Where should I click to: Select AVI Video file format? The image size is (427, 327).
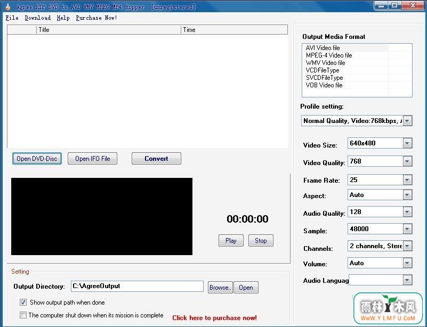click(x=323, y=48)
